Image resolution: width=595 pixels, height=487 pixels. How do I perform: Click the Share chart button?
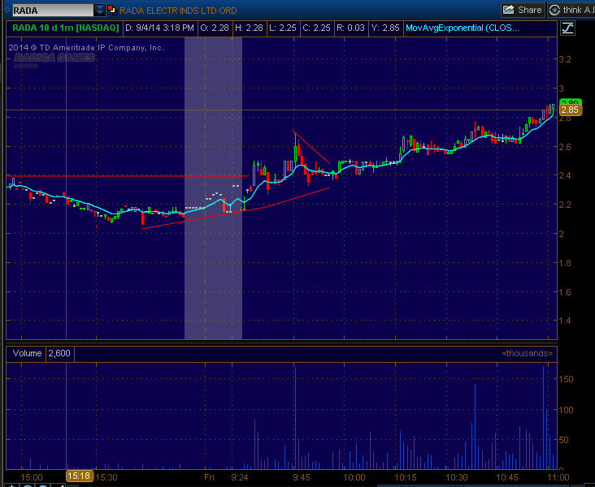tap(523, 10)
